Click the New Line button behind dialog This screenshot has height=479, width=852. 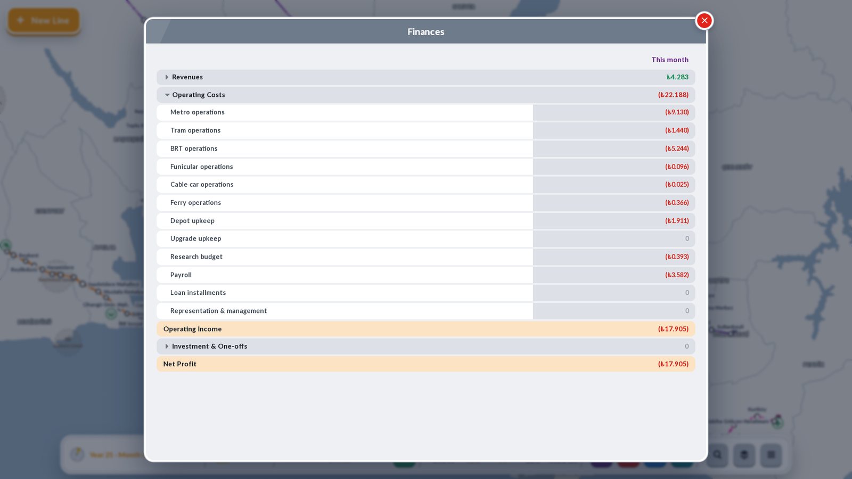tap(44, 21)
